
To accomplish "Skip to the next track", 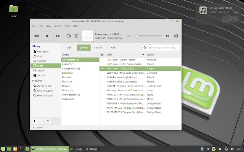I will (58, 36).
